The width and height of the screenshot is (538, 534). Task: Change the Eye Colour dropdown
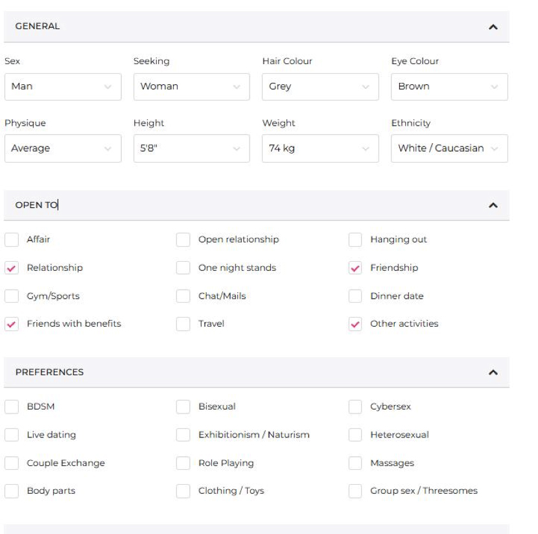[x=449, y=87]
